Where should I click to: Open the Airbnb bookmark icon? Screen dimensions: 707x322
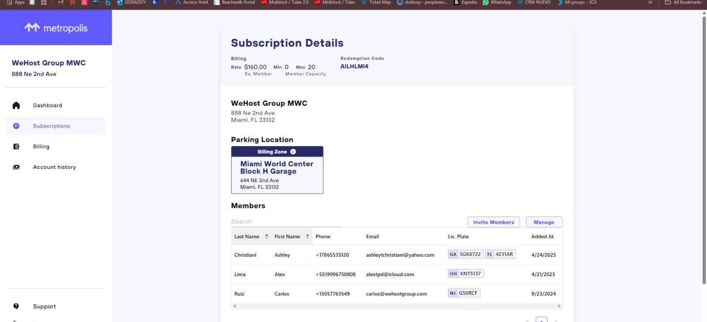tap(84, 2)
